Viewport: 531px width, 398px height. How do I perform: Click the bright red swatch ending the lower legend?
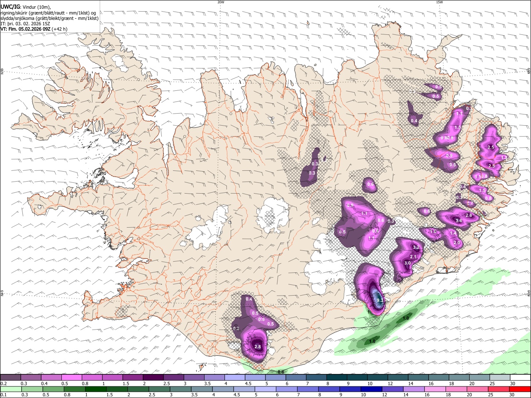point(520,389)
